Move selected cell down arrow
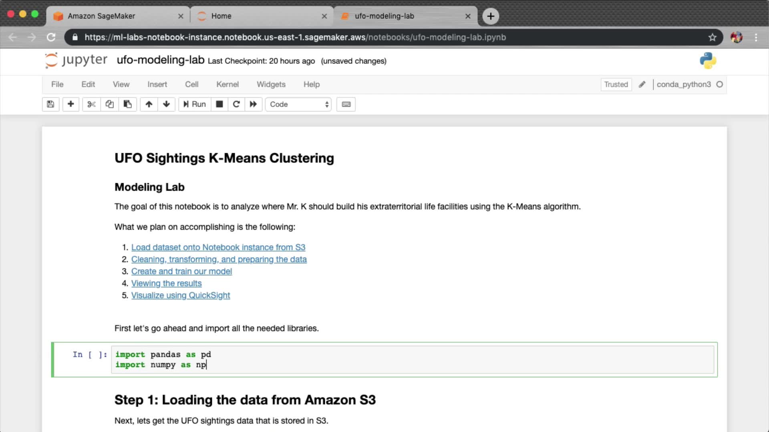Viewport: 769px width, 432px height. click(166, 104)
